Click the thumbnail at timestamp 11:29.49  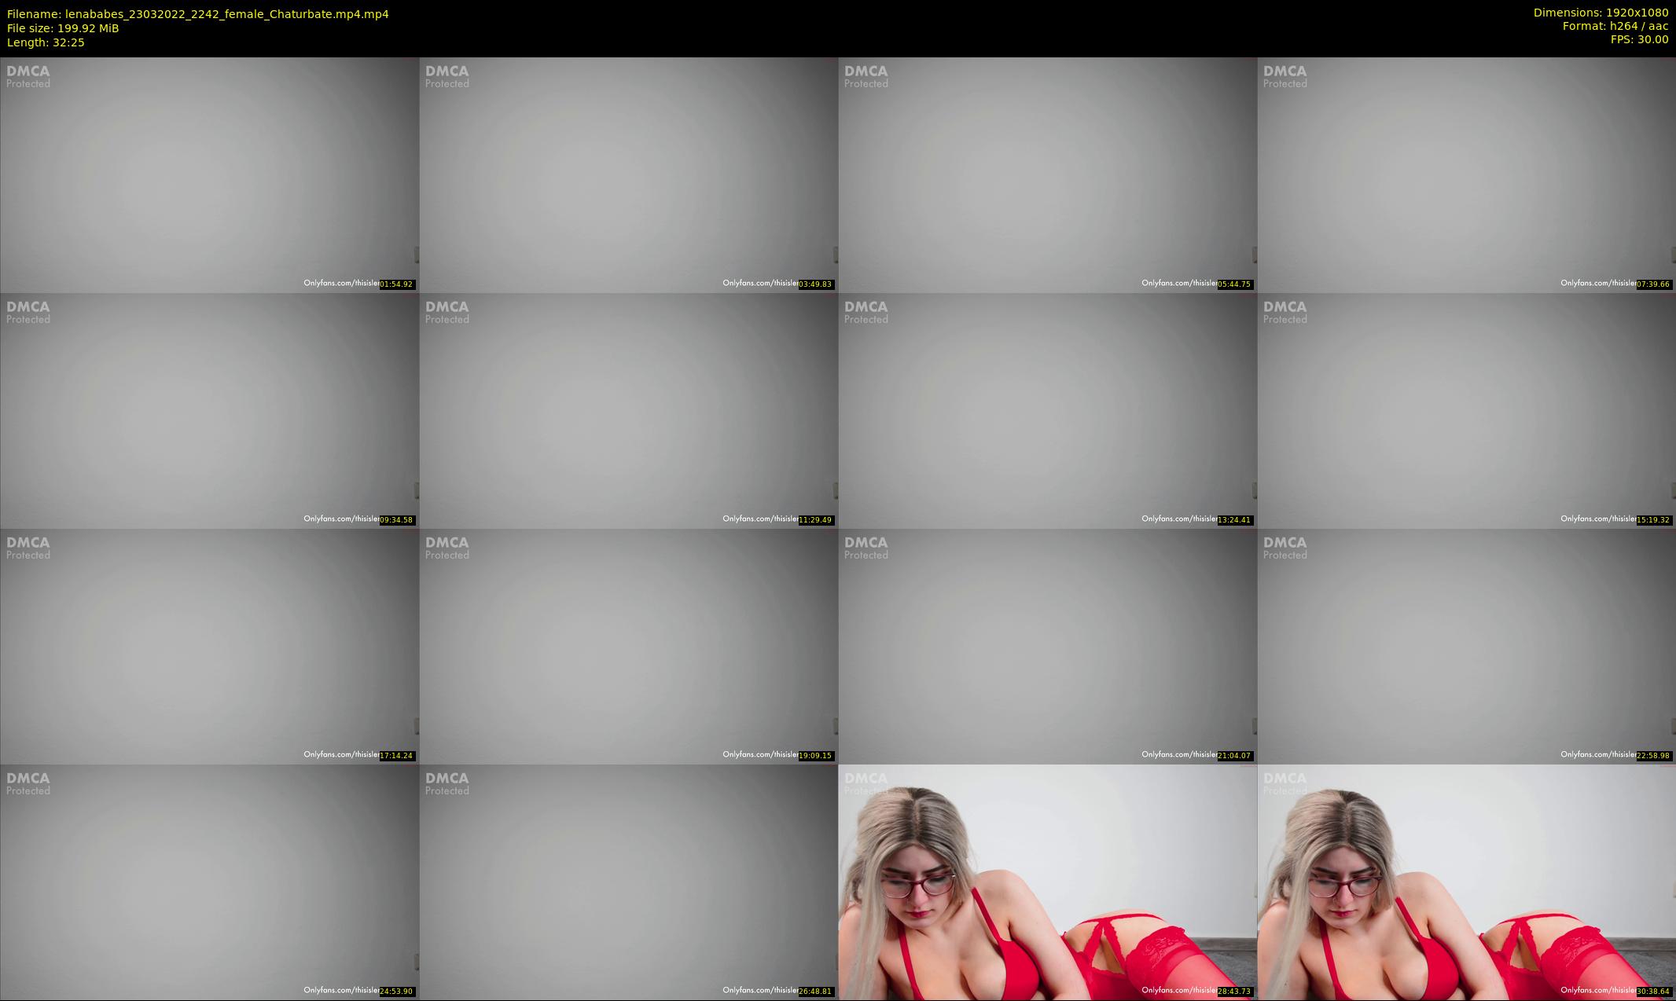[x=628, y=410]
